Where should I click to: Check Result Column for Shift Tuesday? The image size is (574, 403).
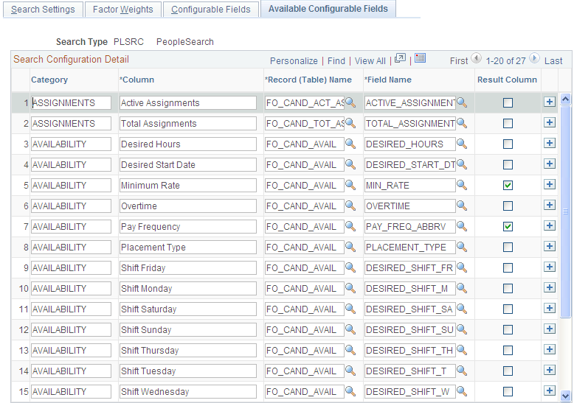point(508,371)
